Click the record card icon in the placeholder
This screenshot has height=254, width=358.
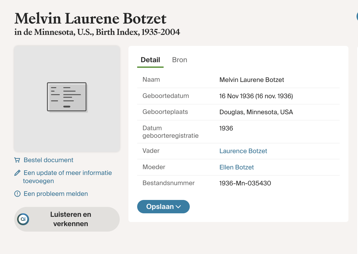(67, 97)
